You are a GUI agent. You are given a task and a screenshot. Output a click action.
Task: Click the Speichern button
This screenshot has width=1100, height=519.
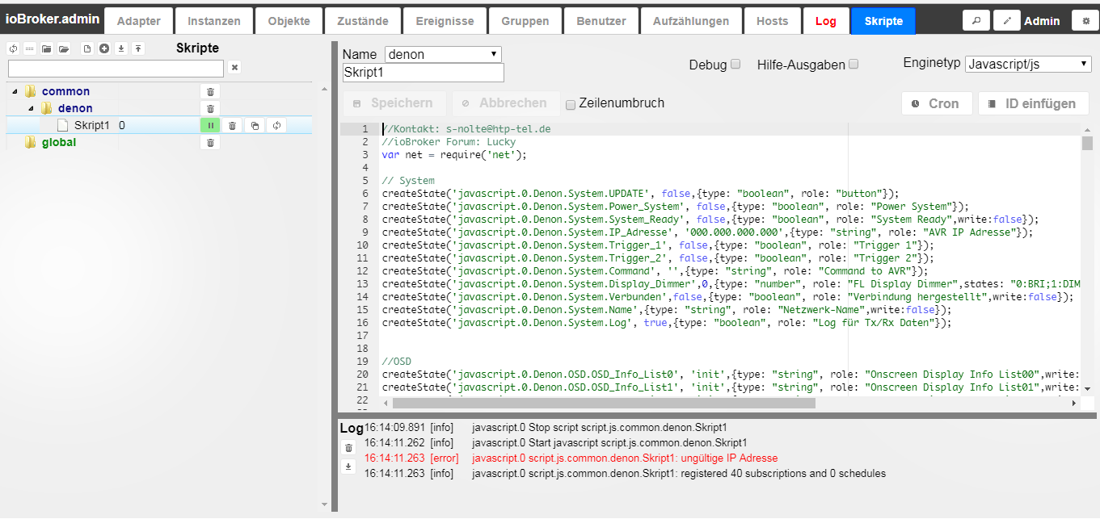[395, 103]
